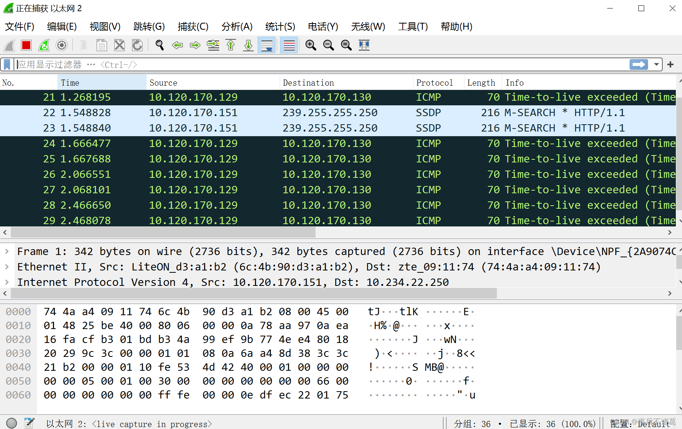Open the 视图(V) menu

point(105,27)
